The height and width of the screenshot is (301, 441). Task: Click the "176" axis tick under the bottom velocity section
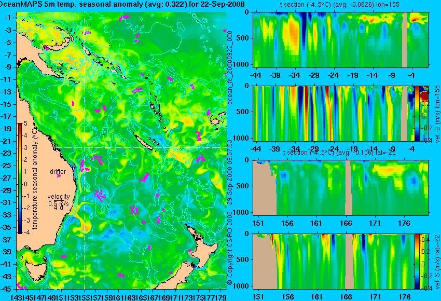405,297
